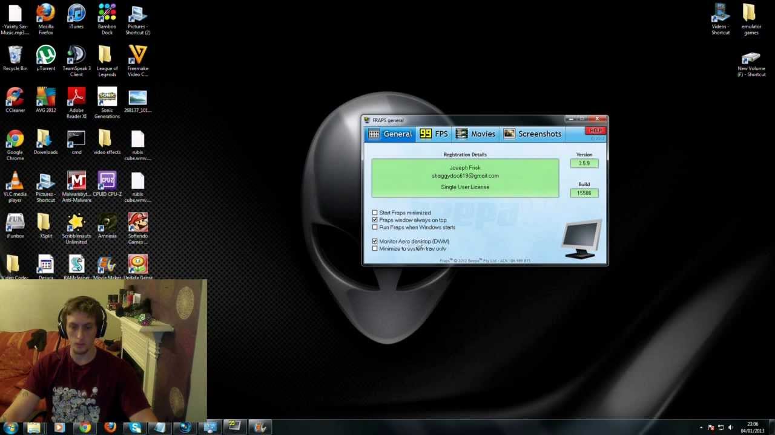This screenshot has width=775, height=435.
Task: Select the CCleaner desktop icon
Action: pyautogui.click(x=15, y=100)
